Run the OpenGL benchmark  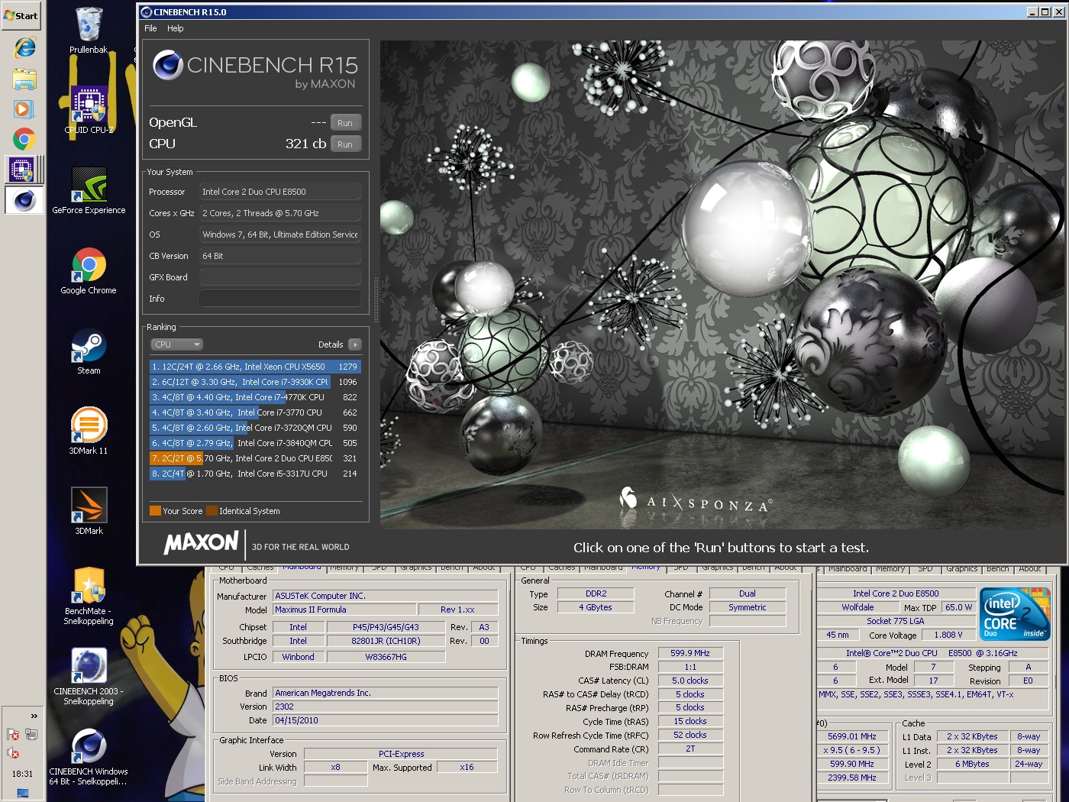point(345,123)
